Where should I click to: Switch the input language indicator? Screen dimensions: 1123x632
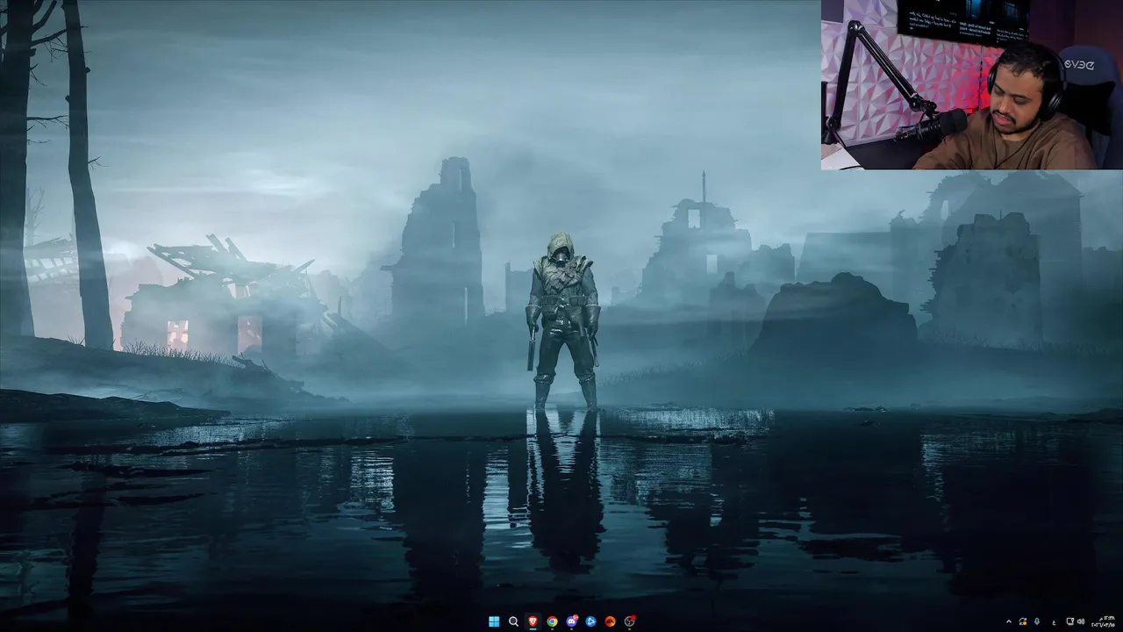point(1054,622)
